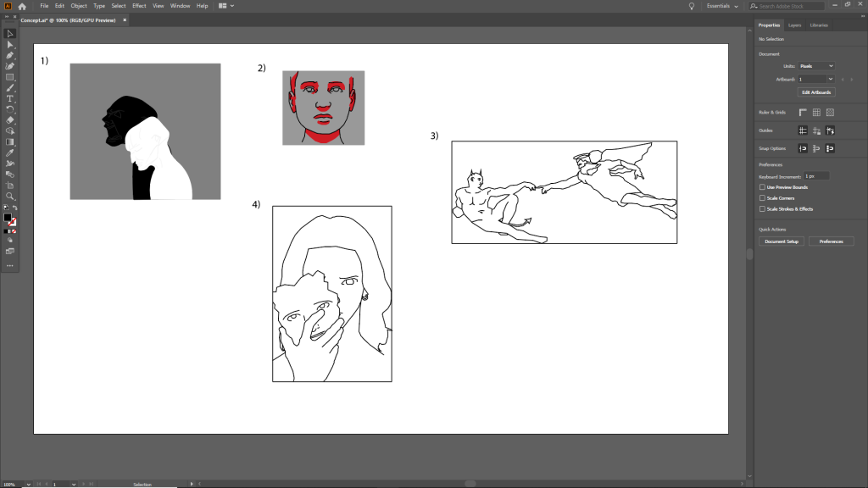This screenshot has height=488, width=868.
Task: Open the Units dropdown showing Pixels
Action: coord(816,66)
